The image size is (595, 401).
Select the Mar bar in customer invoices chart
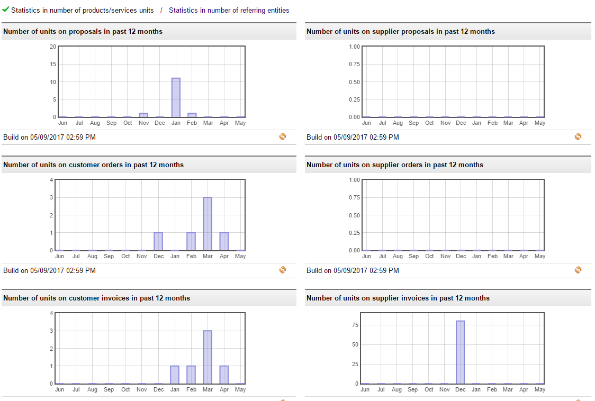[x=208, y=357]
